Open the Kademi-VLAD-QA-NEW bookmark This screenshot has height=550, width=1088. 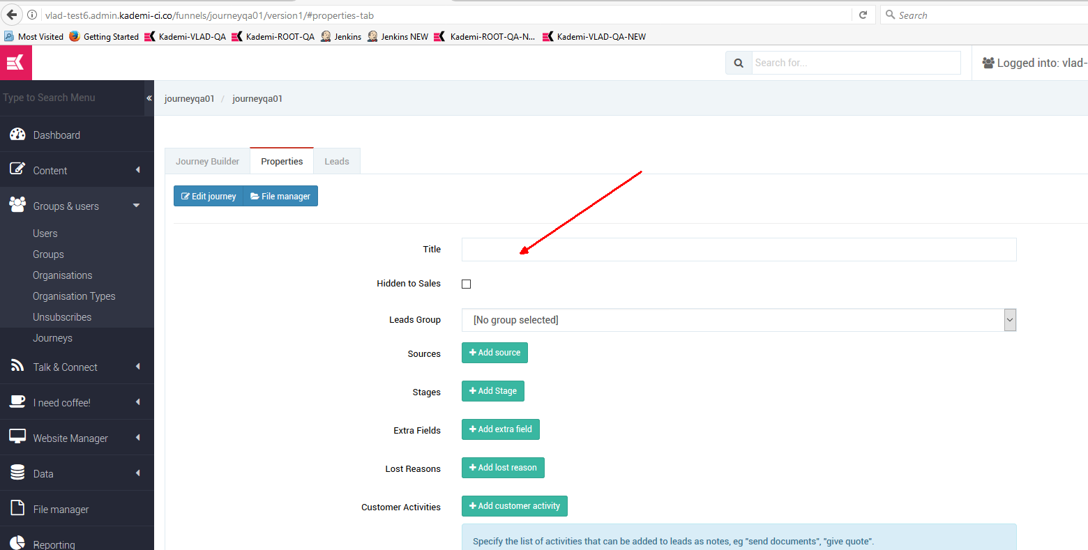(x=594, y=36)
